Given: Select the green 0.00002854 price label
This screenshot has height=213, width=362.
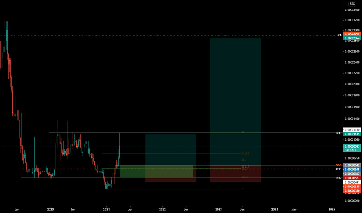Looking at the screenshot, I should (352, 38).
